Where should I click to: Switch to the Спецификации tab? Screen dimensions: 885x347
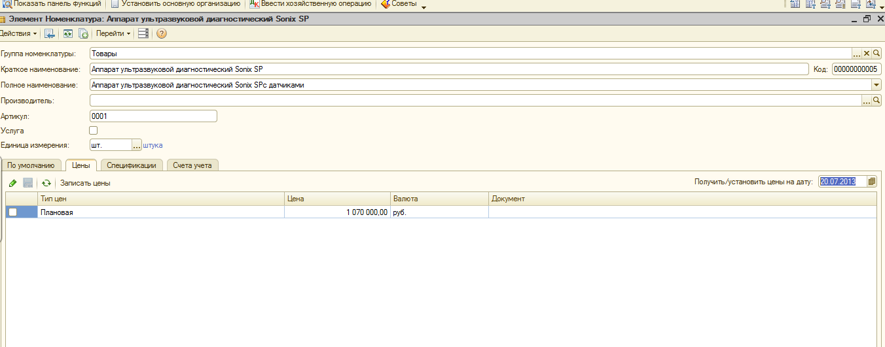[x=132, y=165]
